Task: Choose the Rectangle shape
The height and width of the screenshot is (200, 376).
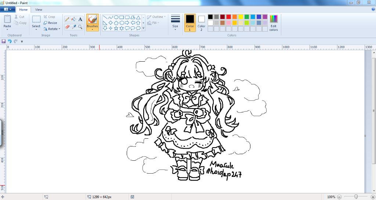Action: [x=122, y=18]
